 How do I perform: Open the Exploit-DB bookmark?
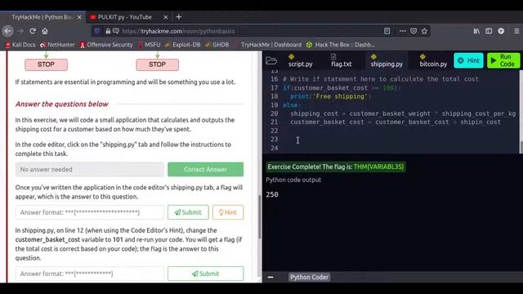[182, 45]
